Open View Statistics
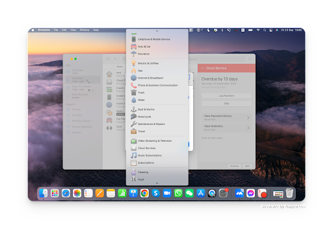Image resolution: width=333 pixels, height=236 pixels. coord(226,127)
